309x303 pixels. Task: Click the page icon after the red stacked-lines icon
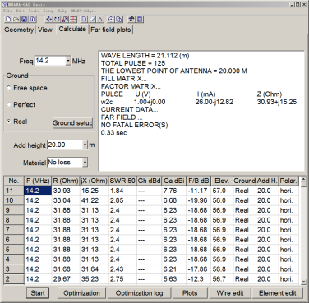(x=84, y=19)
